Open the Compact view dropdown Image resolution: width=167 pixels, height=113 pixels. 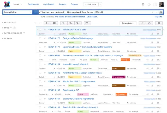[x=128, y=23]
